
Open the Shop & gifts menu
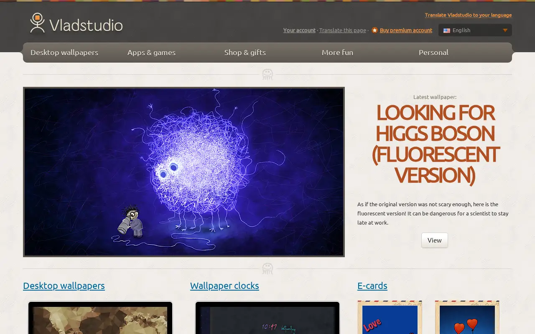click(245, 53)
